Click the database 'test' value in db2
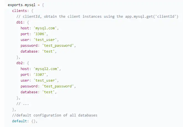183x127 pixels. pyautogui.click(x=49, y=92)
